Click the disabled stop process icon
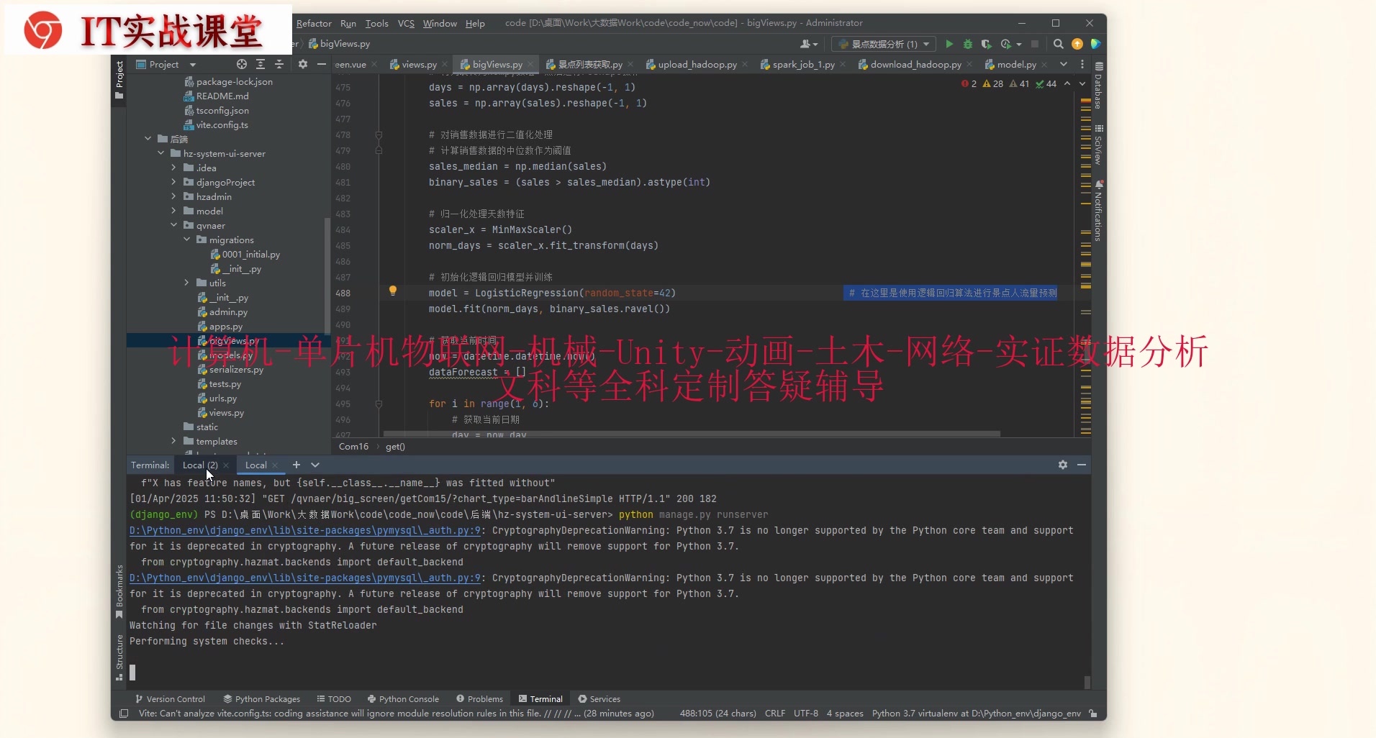The height and width of the screenshot is (738, 1376). point(1035,44)
